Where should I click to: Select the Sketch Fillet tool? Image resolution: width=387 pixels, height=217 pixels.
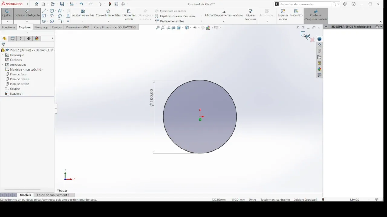point(60,21)
